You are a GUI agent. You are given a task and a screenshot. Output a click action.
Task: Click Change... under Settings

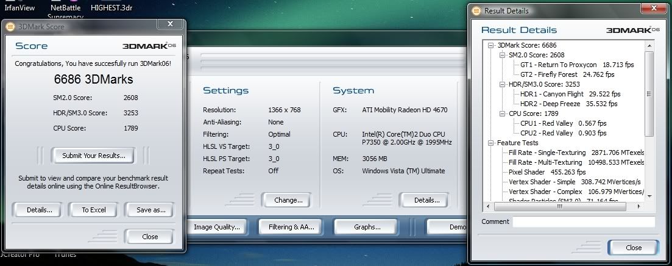(x=287, y=200)
